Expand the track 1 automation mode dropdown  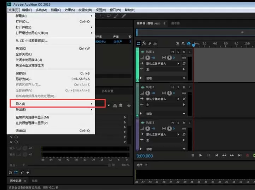(x=184, y=78)
